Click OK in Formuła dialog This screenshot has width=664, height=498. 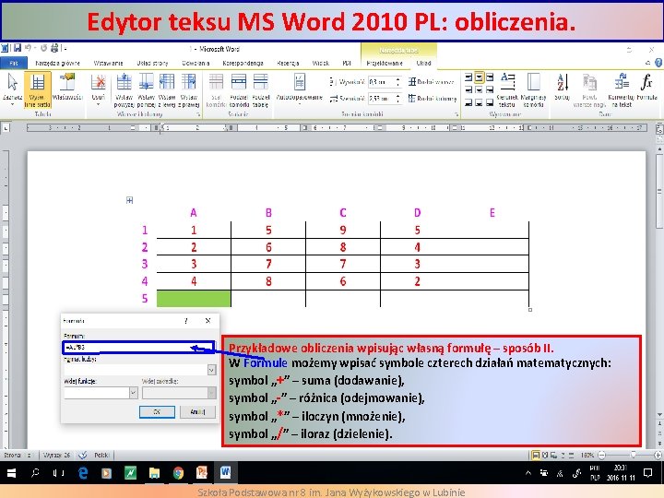157,411
